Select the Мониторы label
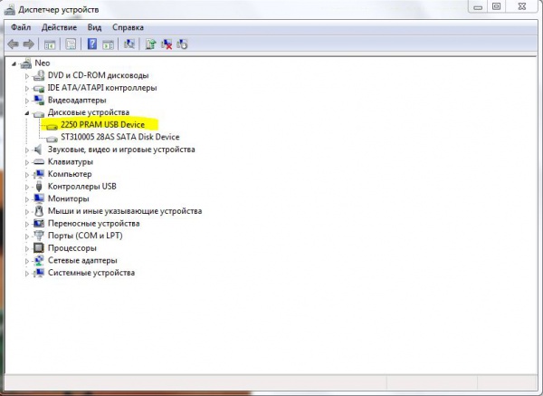The width and height of the screenshot is (543, 396). [x=68, y=198]
